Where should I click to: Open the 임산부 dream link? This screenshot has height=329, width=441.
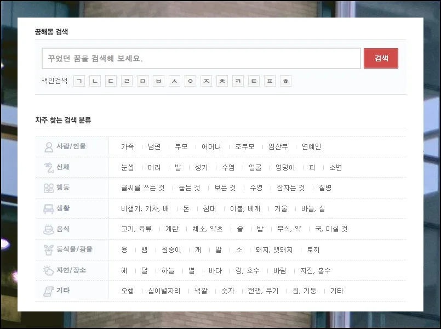(x=278, y=147)
